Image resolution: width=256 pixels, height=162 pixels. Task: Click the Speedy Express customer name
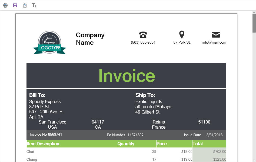(45, 101)
